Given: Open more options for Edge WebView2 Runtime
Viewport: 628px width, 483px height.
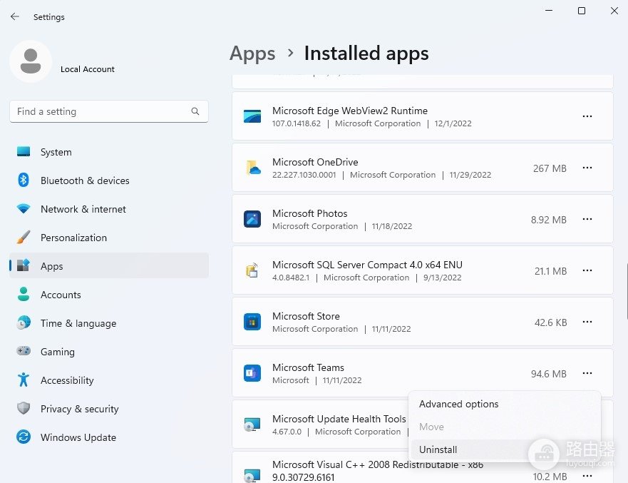Looking at the screenshot, I should 587,116.
